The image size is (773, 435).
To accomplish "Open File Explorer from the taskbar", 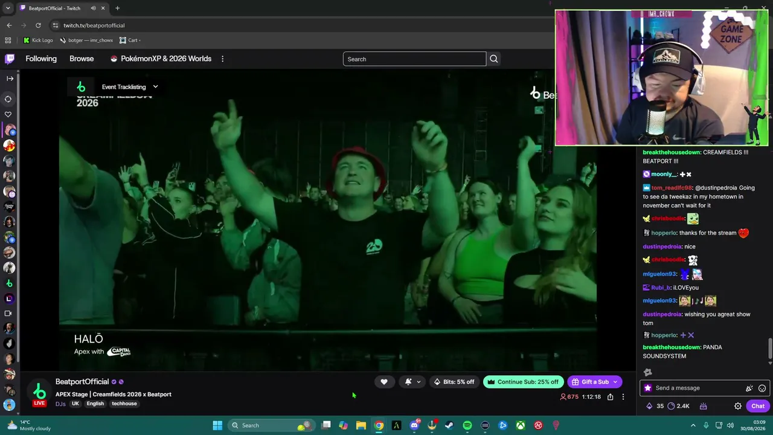I will tap(361, 425).
